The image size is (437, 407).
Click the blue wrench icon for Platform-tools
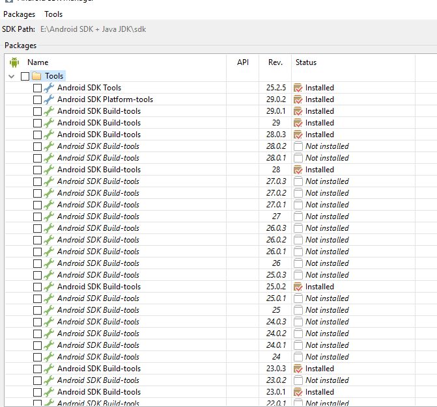(49, 99)
